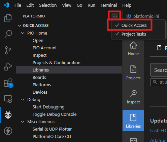
Task: Open the Run and Debug view
Action: click(8, 66)
